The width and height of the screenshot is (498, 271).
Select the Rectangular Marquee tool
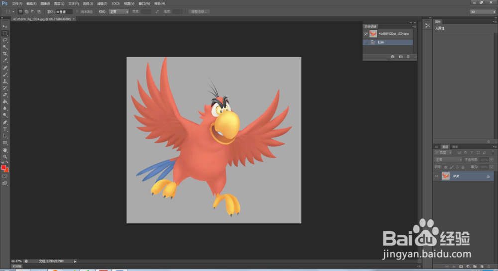point(5,33)
